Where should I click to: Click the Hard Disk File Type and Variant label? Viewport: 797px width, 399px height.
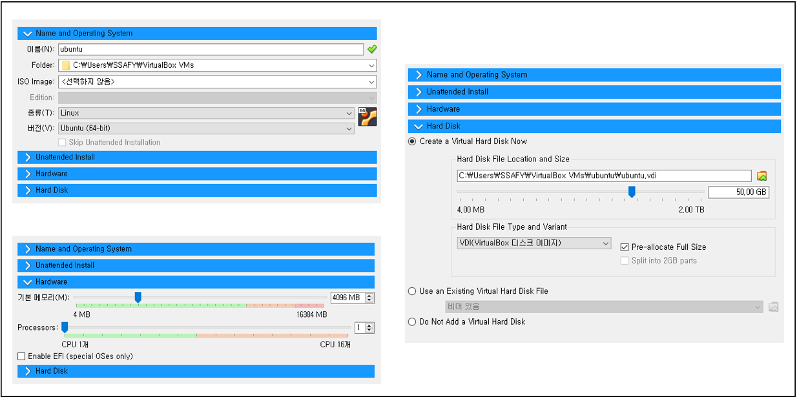click(512, 227)
